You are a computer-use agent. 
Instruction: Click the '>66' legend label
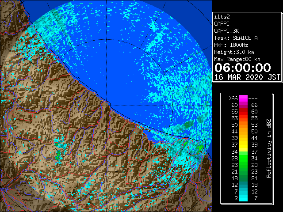point(233,98)
